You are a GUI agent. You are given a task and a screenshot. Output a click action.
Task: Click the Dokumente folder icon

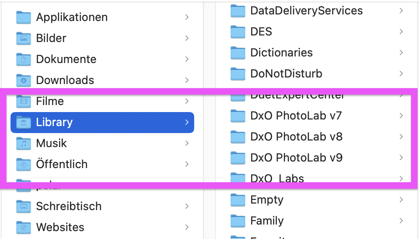tap(24, 59)
